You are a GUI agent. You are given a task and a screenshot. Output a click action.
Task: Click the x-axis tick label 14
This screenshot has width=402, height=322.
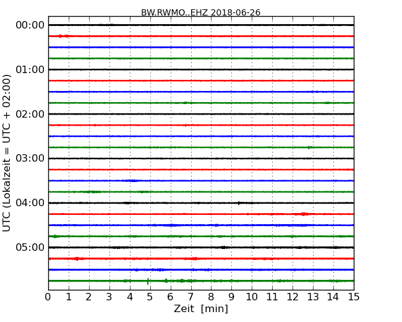[x=333, y=297]
